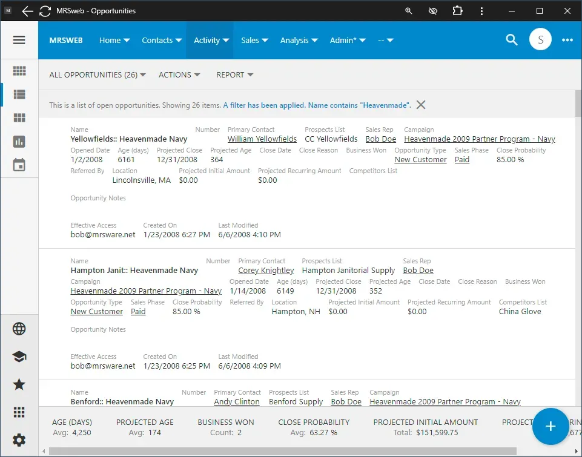Open the chart view in sidebar
Viewport: 582px width, 457px height.
(x=19, y=142)
